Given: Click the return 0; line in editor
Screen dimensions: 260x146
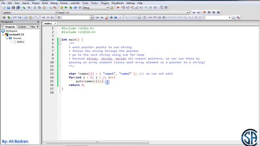Looking at the screenshot, I should click(x=77, y=85).
